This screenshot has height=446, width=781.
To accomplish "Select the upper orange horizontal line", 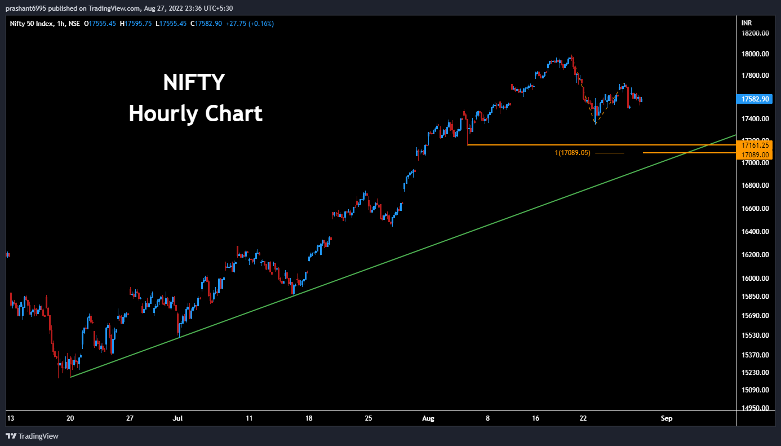I will click(x=563, y=145).
